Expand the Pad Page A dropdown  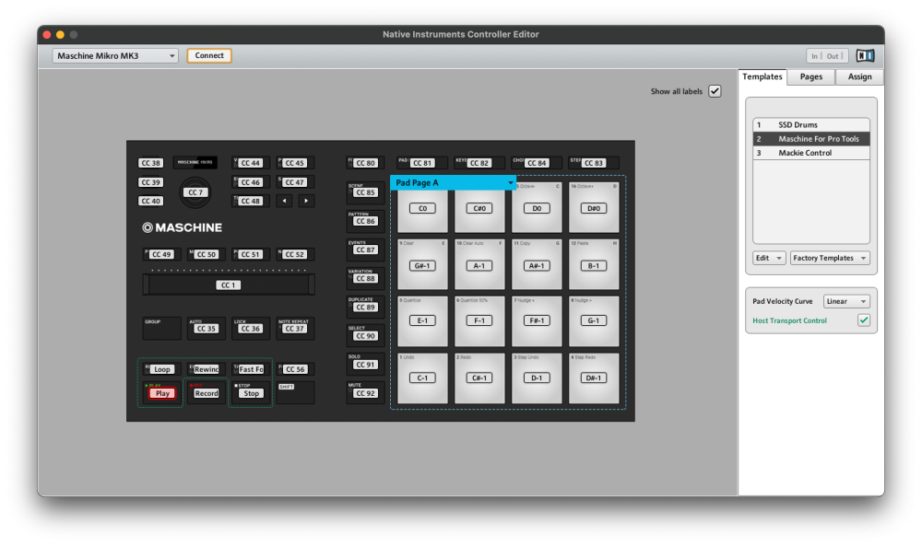(453, 182)
